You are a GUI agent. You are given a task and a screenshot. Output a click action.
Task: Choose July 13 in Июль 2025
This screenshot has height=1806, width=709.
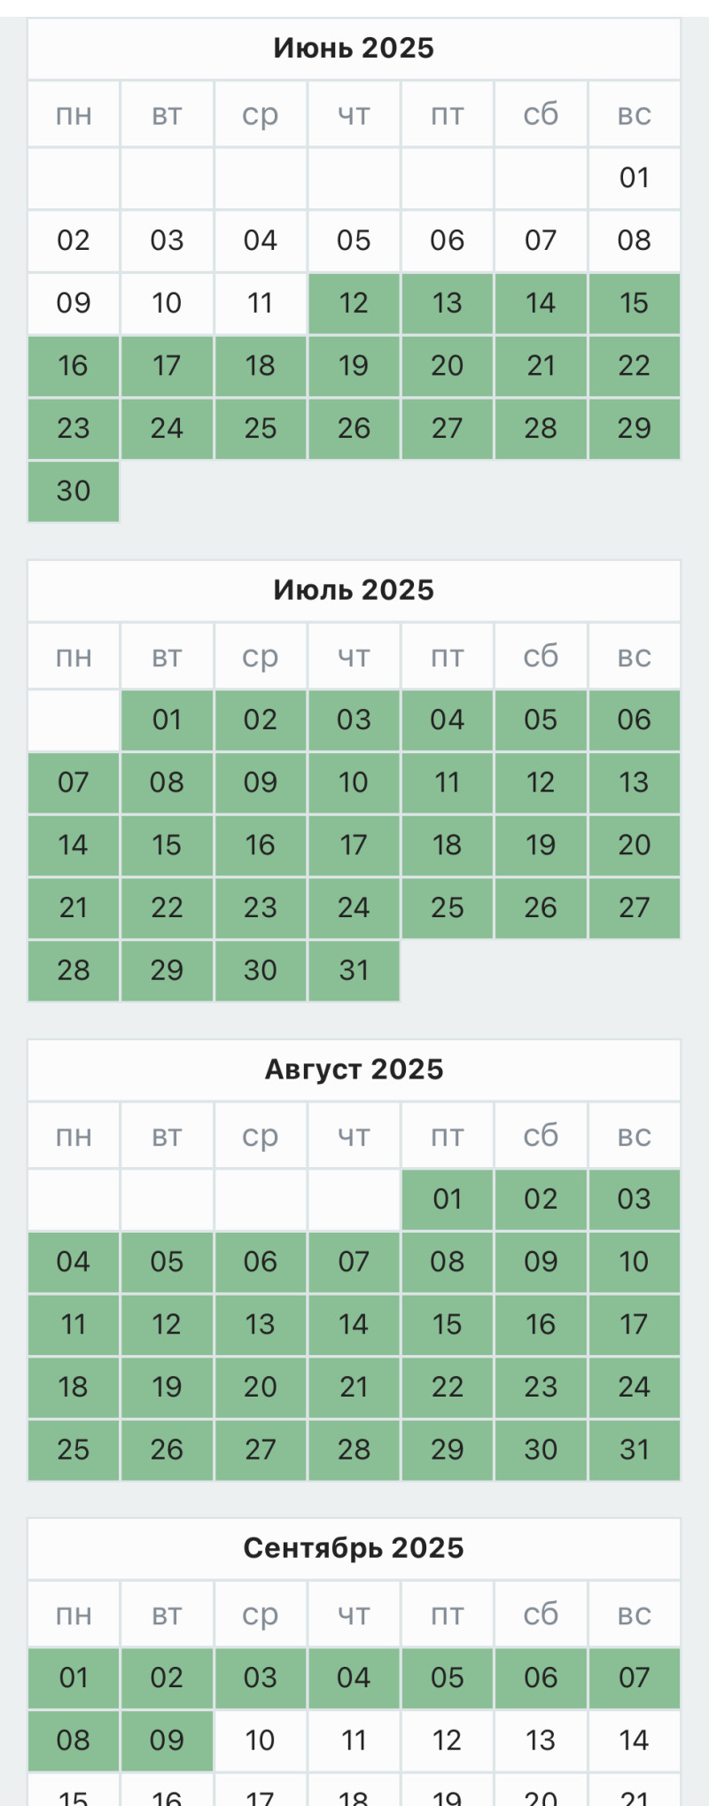coord(635,782)
